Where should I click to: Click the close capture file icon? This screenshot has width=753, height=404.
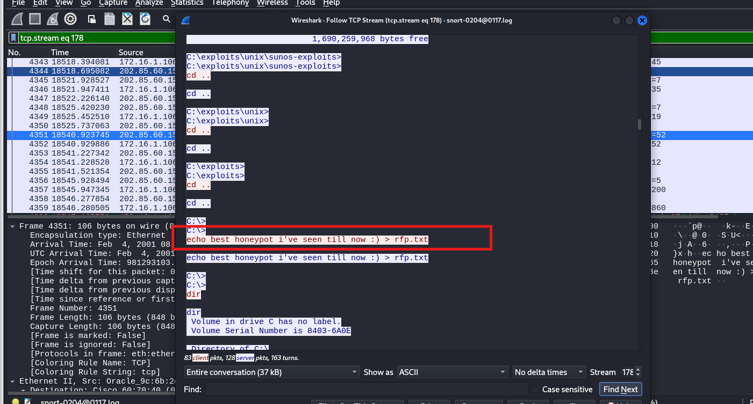click(x=127, y=19)
